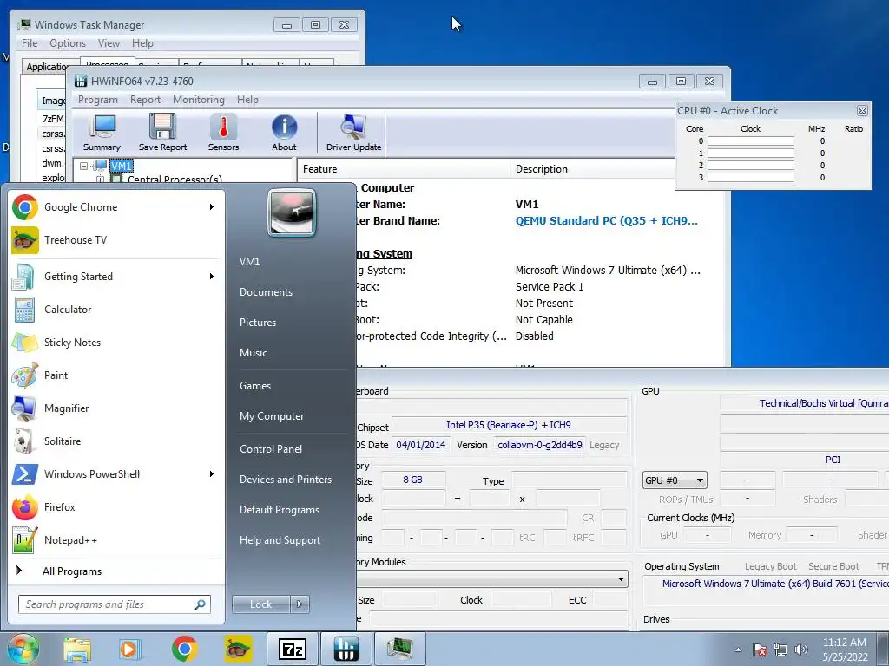Open the Report menu in HWiNFO64

[x=145, y=100]
